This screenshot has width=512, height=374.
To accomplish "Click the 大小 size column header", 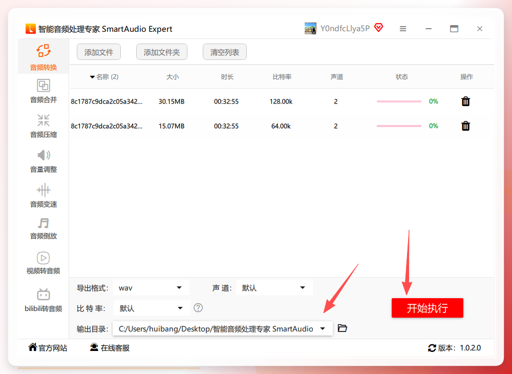I will coord(173,77).
